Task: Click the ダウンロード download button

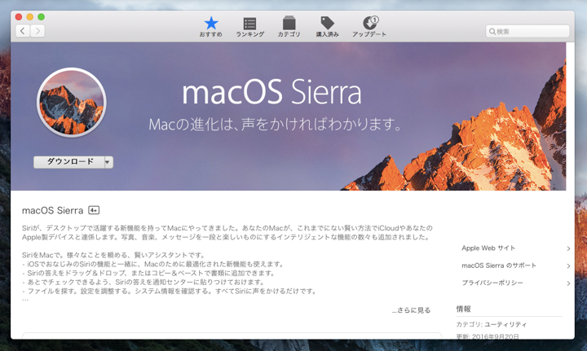Action: pyautogui.click(x=69, y=162)
